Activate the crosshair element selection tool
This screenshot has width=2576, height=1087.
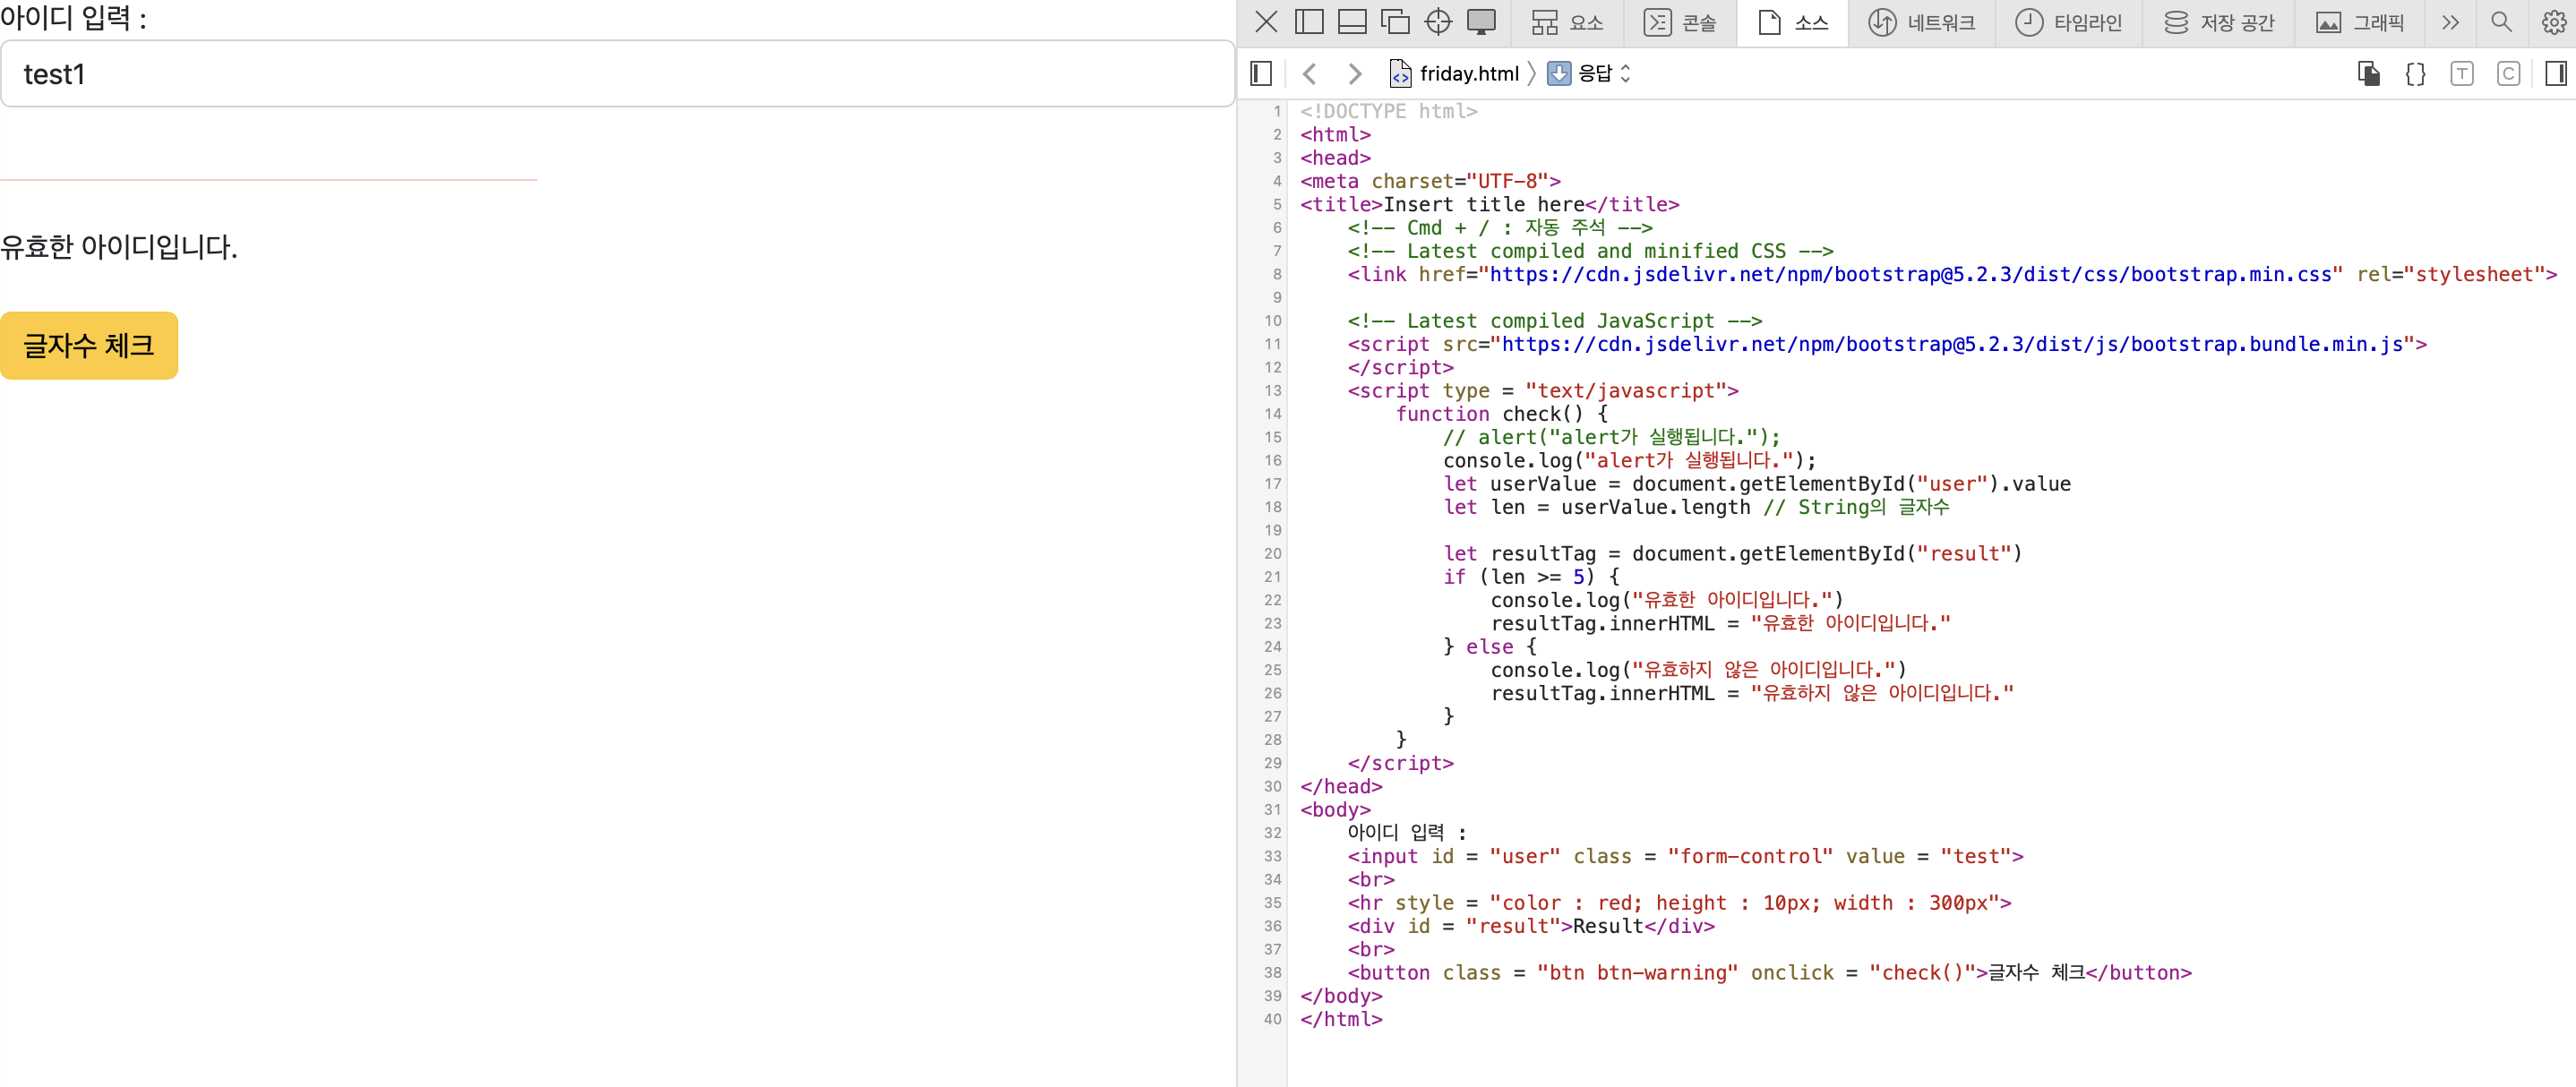pyautogui.click(x=1438, y=22)
